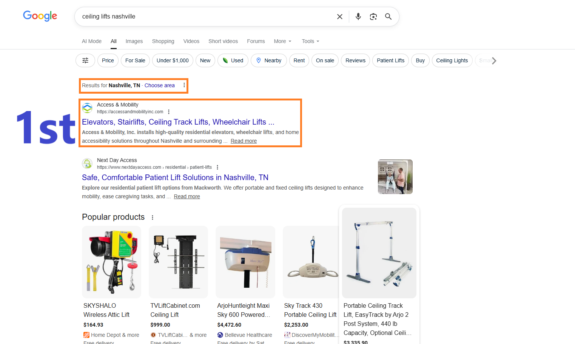Click the Choose area link
The height and width of the screenshot is (344, 575).
(x=160, y=85)
